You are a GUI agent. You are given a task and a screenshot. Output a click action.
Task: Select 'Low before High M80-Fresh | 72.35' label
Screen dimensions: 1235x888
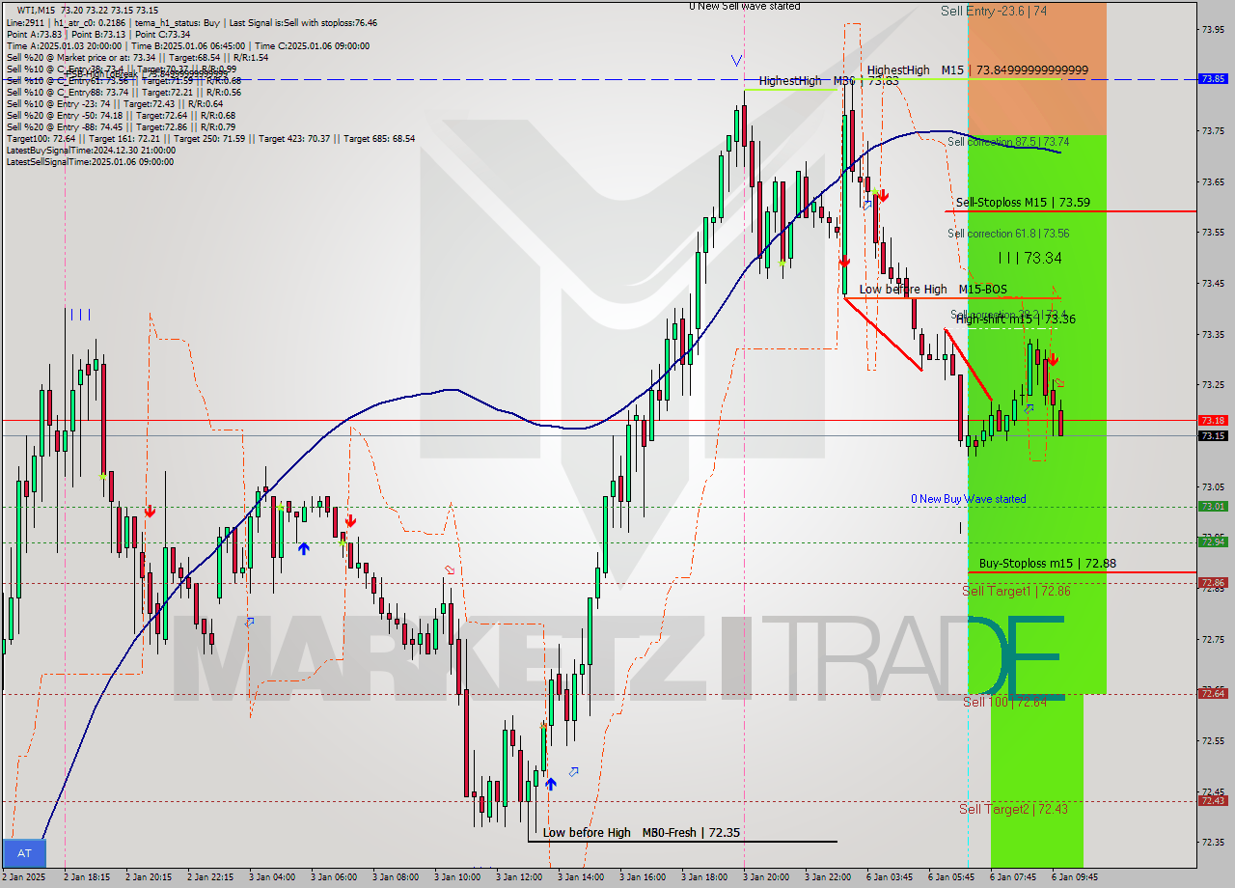tap(642, 832)
